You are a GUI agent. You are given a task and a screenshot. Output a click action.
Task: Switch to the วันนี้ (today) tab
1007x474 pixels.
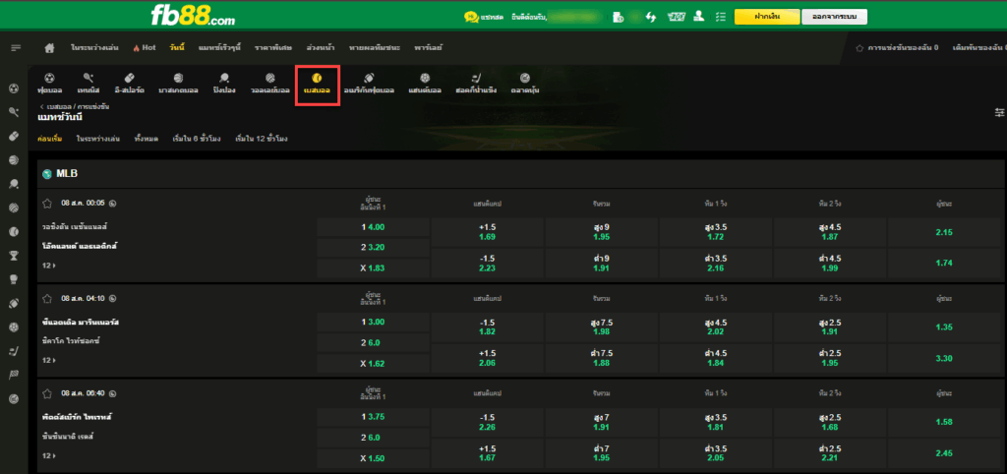[x=177, y=48]
